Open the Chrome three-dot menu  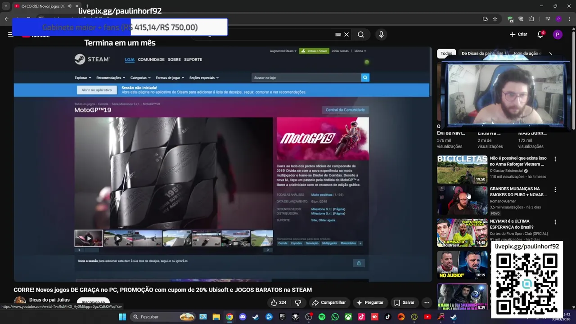point(569,19)
